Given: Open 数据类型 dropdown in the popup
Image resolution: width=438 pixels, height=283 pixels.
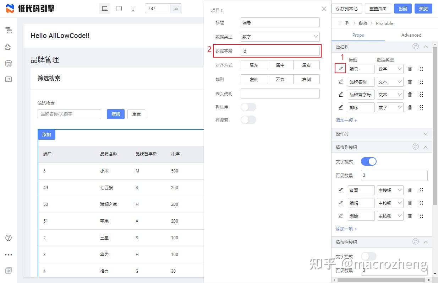Looking at the screenshot, I should pos(280,37).
